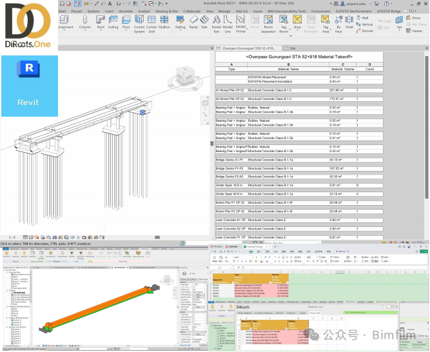This screenshot has width=430, height=352.
Task: Select the Tag Room tool
Action: click(x=284, y=24)
